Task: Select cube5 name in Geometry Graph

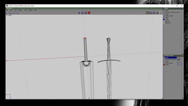Action: (x=167, y=65)
